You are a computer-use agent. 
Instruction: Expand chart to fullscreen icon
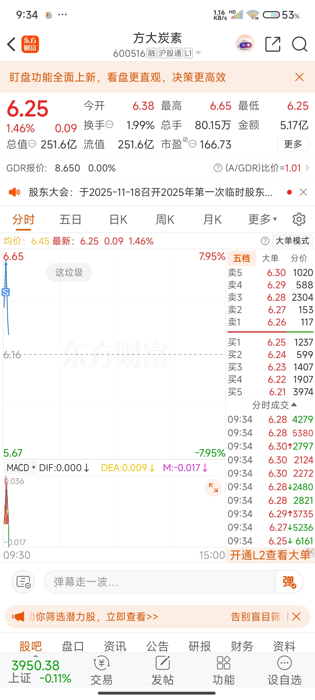(213, 488)
